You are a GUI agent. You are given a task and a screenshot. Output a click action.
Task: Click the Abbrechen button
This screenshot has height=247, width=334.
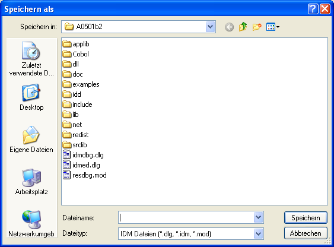(x=306, y=233)
